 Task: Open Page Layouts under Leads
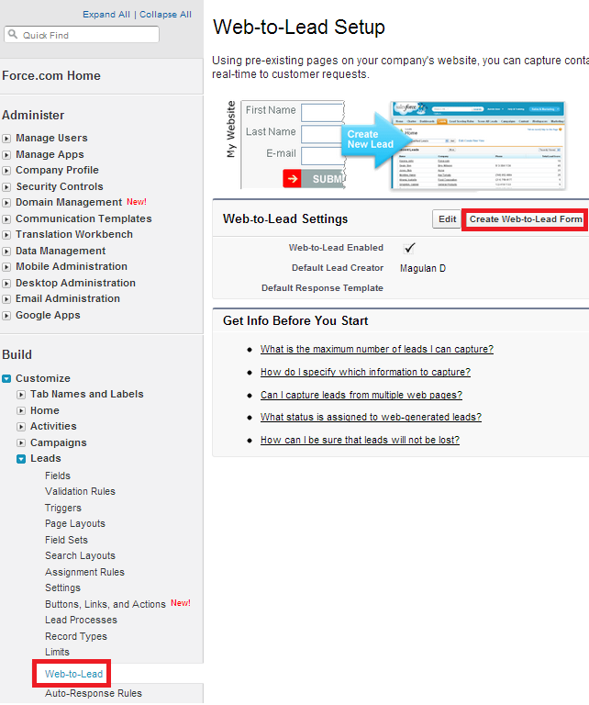click(x=75, y=524)
